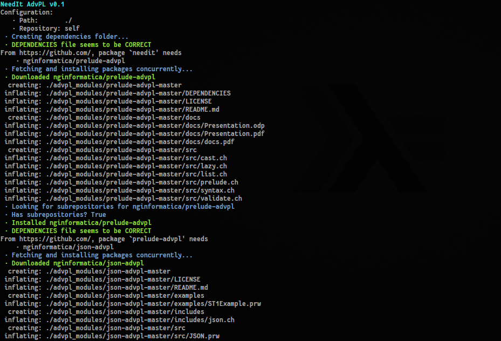
Task: Click the 'Path: ./' line
Action: [42, 21]
